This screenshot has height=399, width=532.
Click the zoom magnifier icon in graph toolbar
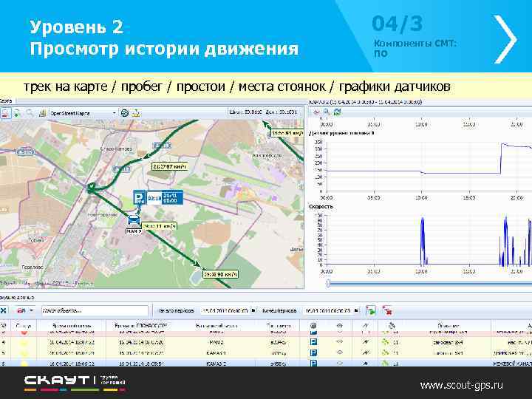point(327,112)
